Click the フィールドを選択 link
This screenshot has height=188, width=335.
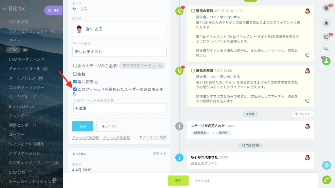pos(86,137)
